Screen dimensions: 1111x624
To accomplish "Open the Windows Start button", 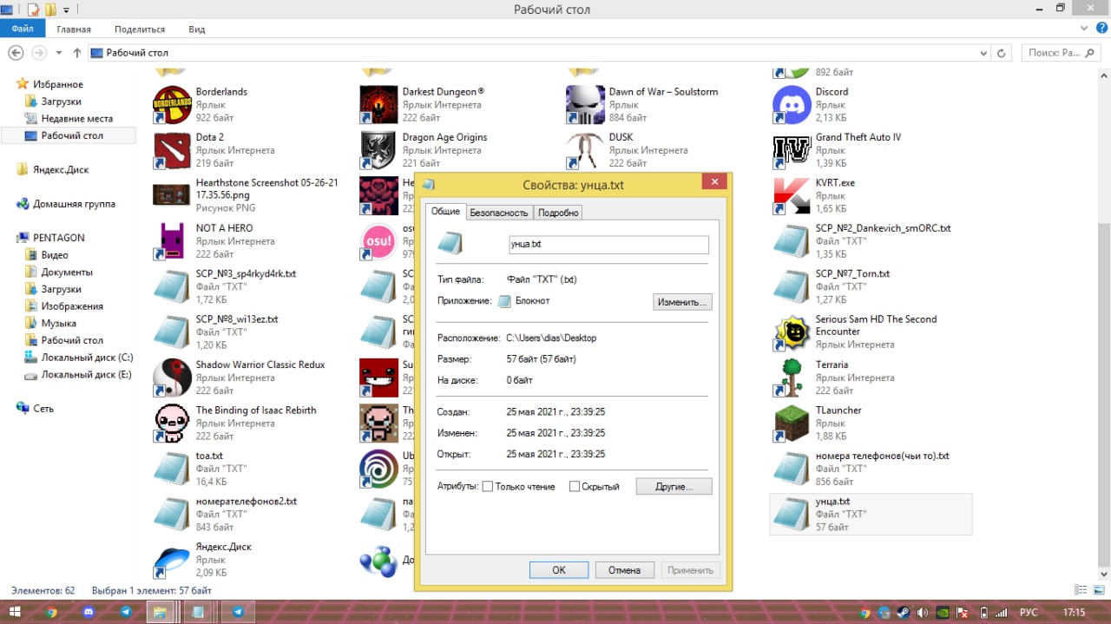I will (15, 612).
